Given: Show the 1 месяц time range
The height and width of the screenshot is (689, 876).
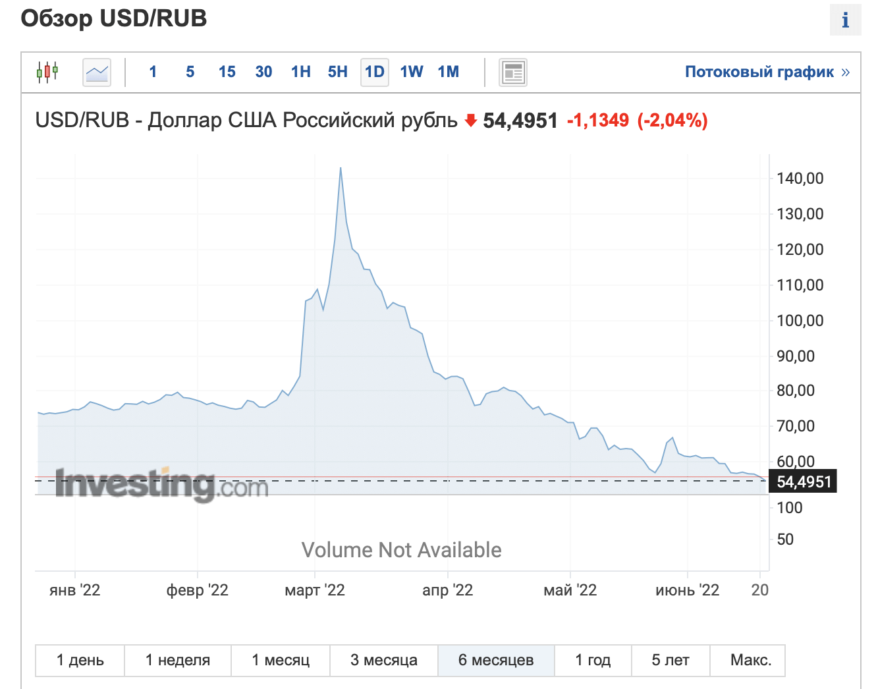Looking at the screenshot, I should (x=281, y=660).
